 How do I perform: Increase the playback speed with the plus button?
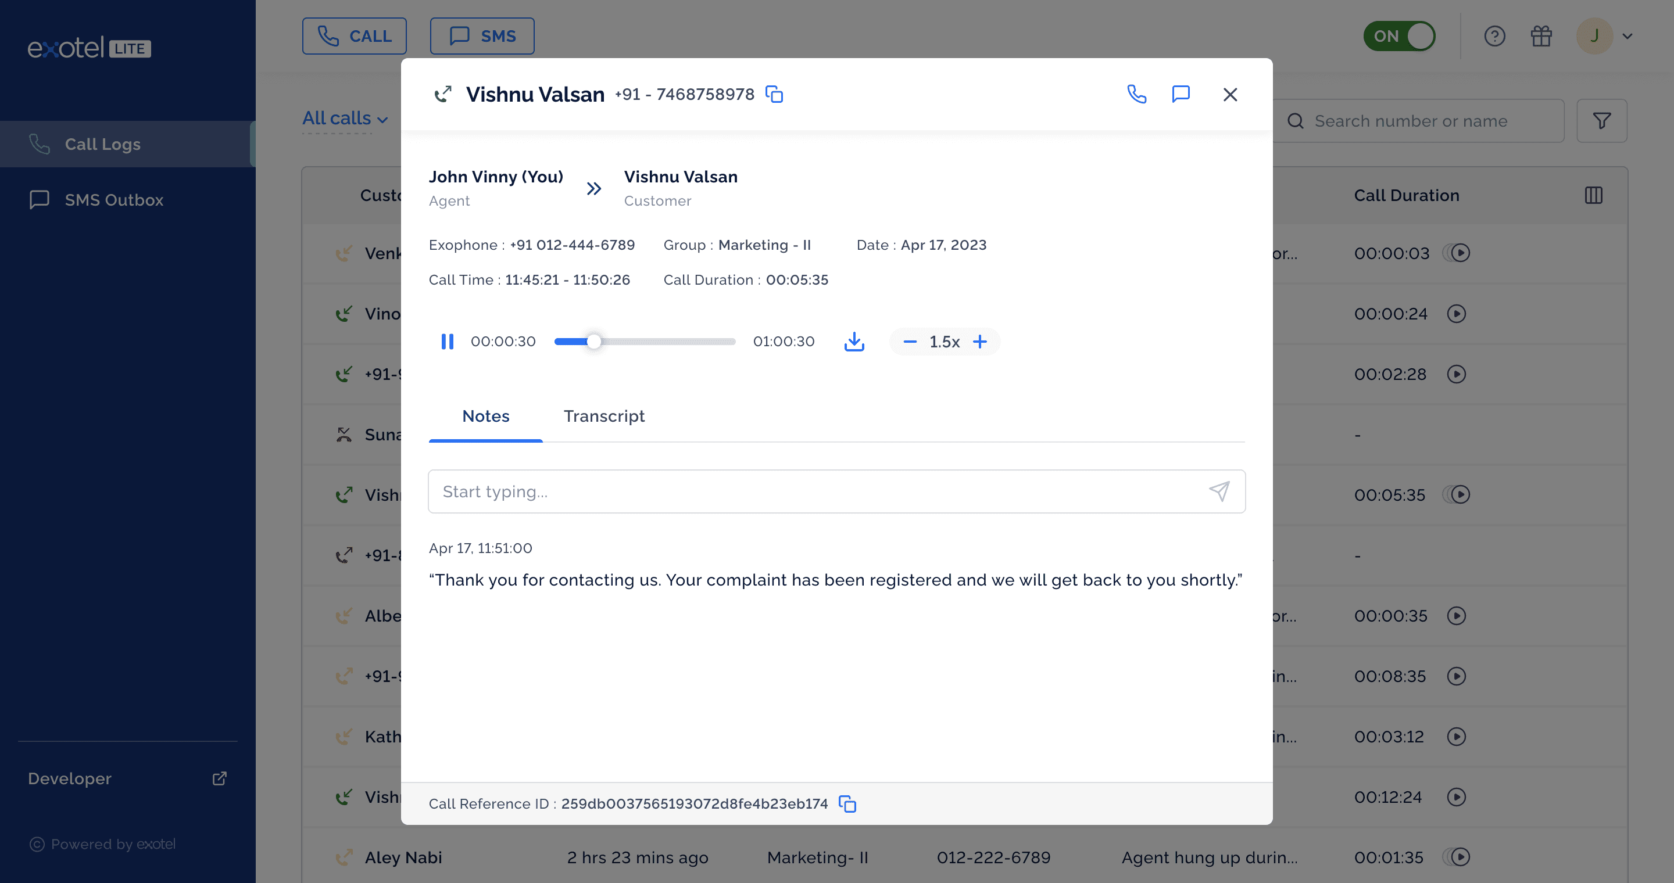(980, 342)
